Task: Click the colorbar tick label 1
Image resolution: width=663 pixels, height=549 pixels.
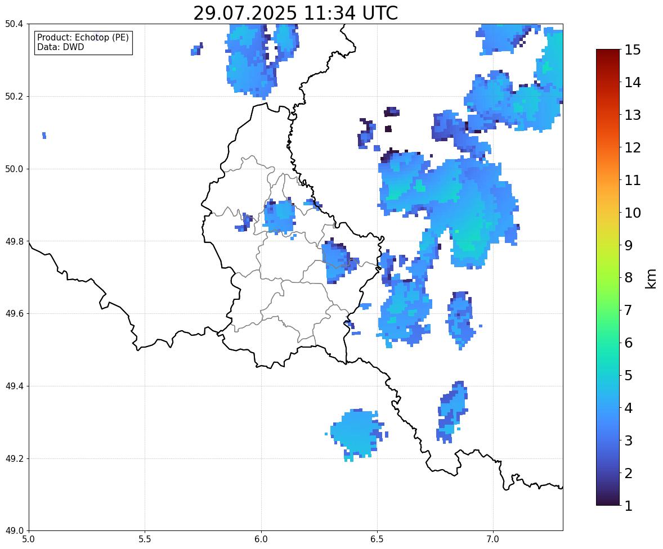Action: pyautogui.click(x=629, y=506)
